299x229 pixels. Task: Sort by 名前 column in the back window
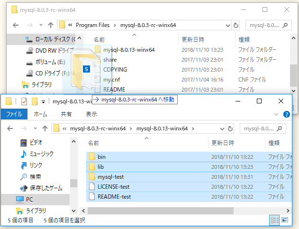point(99,39)
